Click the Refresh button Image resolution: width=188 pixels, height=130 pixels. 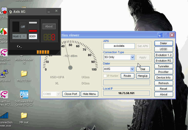click(x=164, y=83)
